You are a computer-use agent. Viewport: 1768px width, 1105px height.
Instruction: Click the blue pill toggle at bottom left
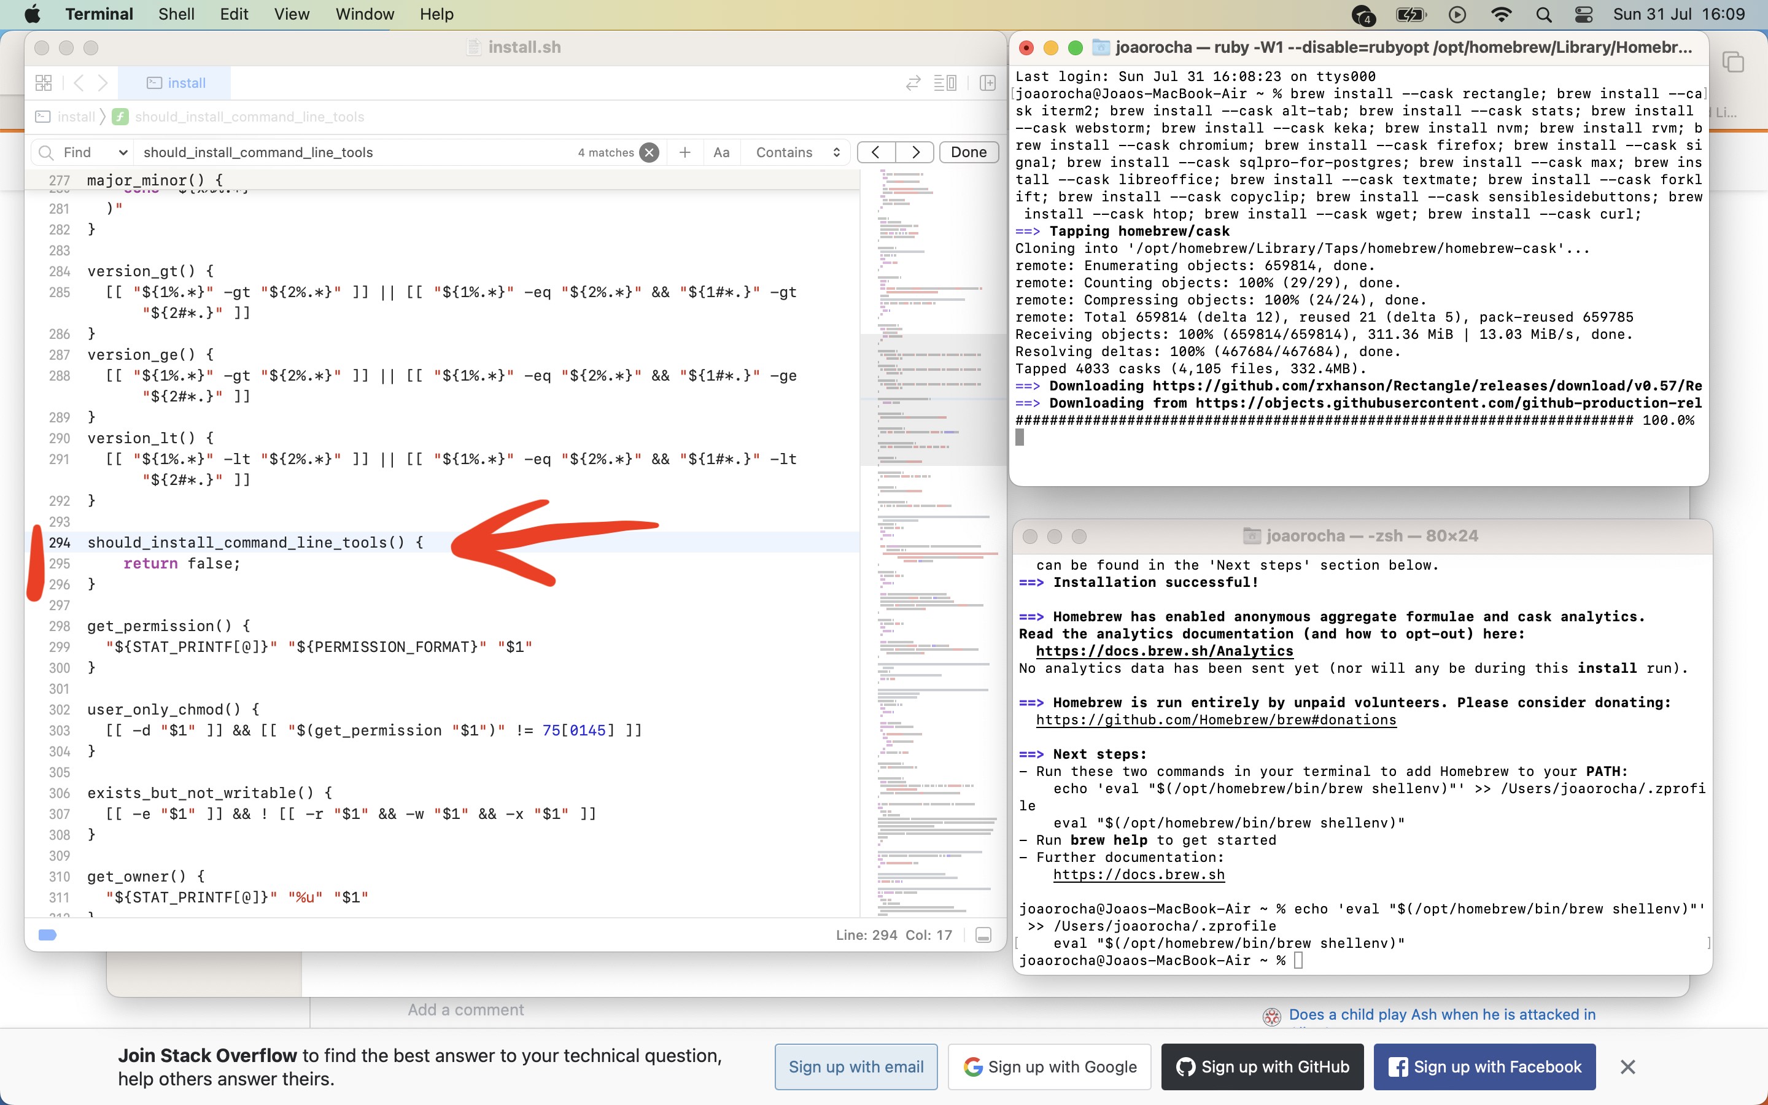[47, 935]
